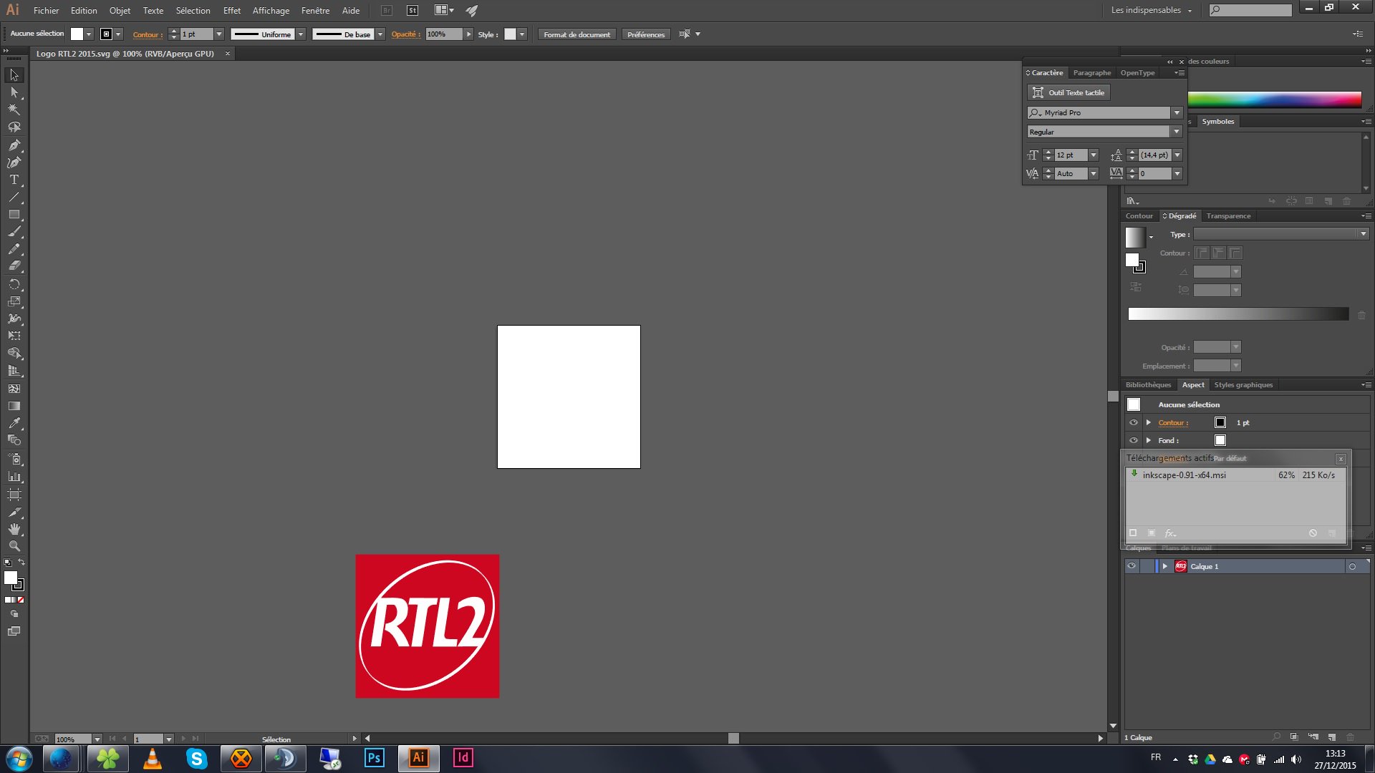
Task: Open the Objet menu
Action: coord(120,11)
